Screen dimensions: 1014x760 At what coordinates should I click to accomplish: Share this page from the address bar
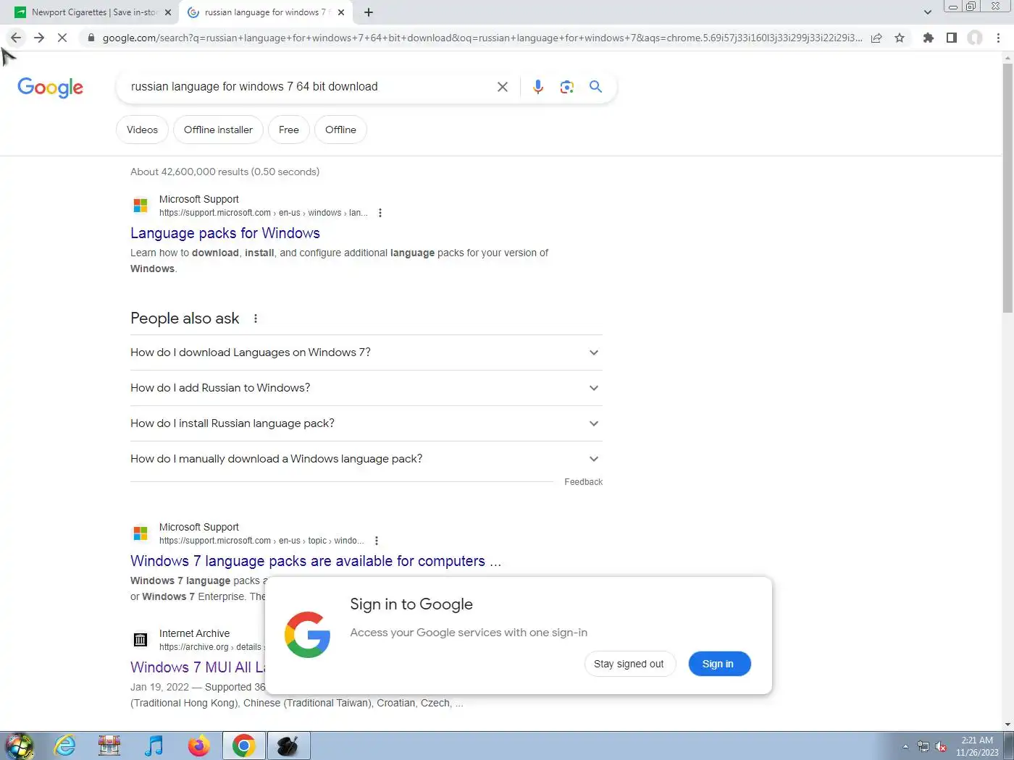[x=876, y=38]
